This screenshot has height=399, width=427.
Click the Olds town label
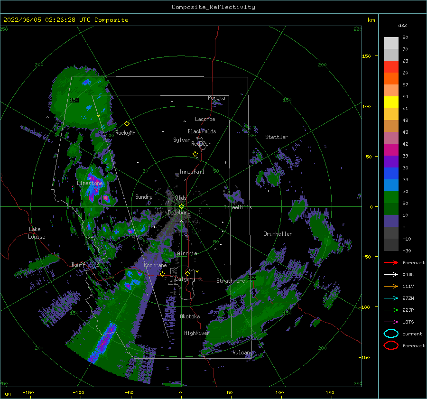[x=181, y=198]
